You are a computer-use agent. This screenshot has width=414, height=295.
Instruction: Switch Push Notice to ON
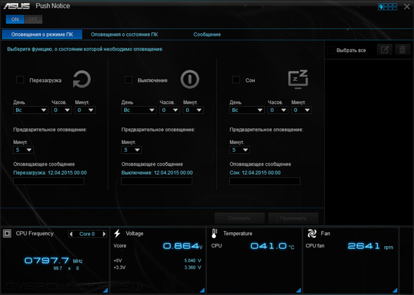click(15, 20)
